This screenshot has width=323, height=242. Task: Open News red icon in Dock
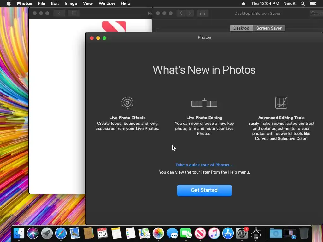tap(200, 233)
